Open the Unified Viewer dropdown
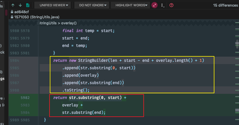The width and height of the screenshot is (239, 125). (x=53, y=5)
